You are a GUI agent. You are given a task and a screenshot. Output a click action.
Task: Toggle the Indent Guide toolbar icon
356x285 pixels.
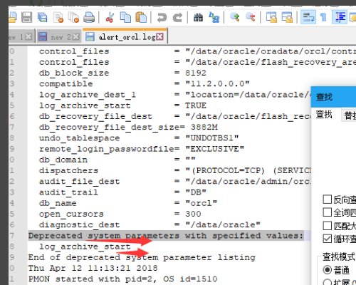340,17
